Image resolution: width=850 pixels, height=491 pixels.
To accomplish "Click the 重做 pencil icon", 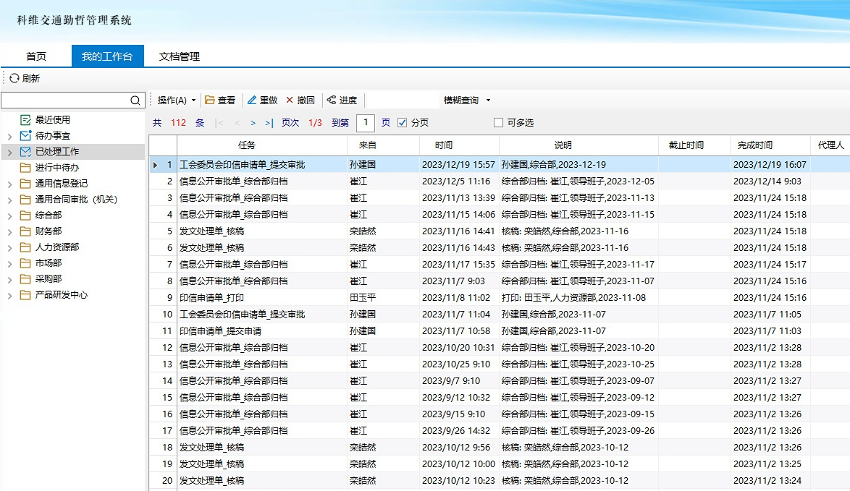I will pyautogui.click(x=252, y=101).
